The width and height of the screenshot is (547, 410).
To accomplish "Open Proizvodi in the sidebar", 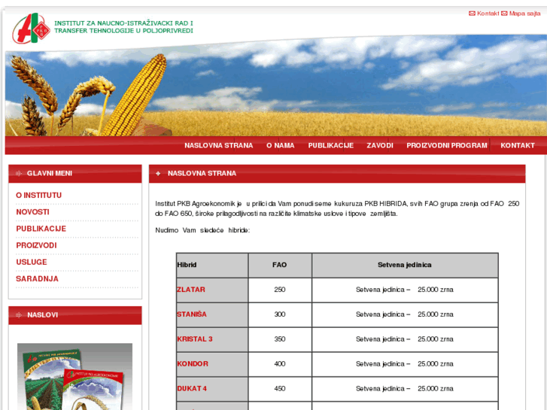I will click(x=36, y=246).
